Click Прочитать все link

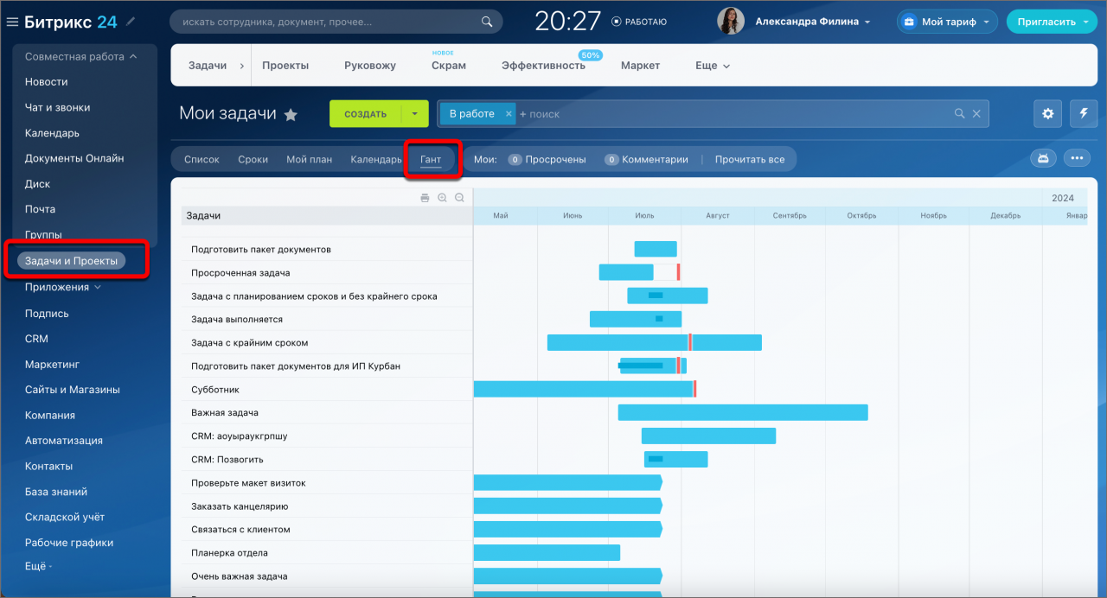coord(750,159)
